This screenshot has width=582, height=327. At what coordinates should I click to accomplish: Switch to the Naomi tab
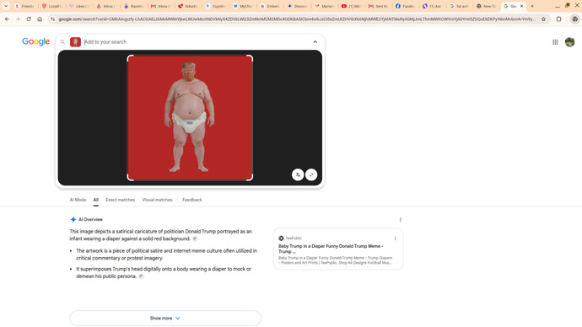coord(133,6)
